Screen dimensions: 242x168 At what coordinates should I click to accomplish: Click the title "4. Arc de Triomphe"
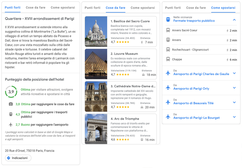(125, 119)
